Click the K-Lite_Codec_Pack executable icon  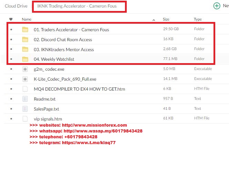pyautogui.click(x=25, y=79)
